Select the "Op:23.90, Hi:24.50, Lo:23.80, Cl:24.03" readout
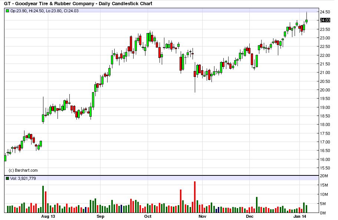This screenshot has height=220, width=338. coord(45,11)
